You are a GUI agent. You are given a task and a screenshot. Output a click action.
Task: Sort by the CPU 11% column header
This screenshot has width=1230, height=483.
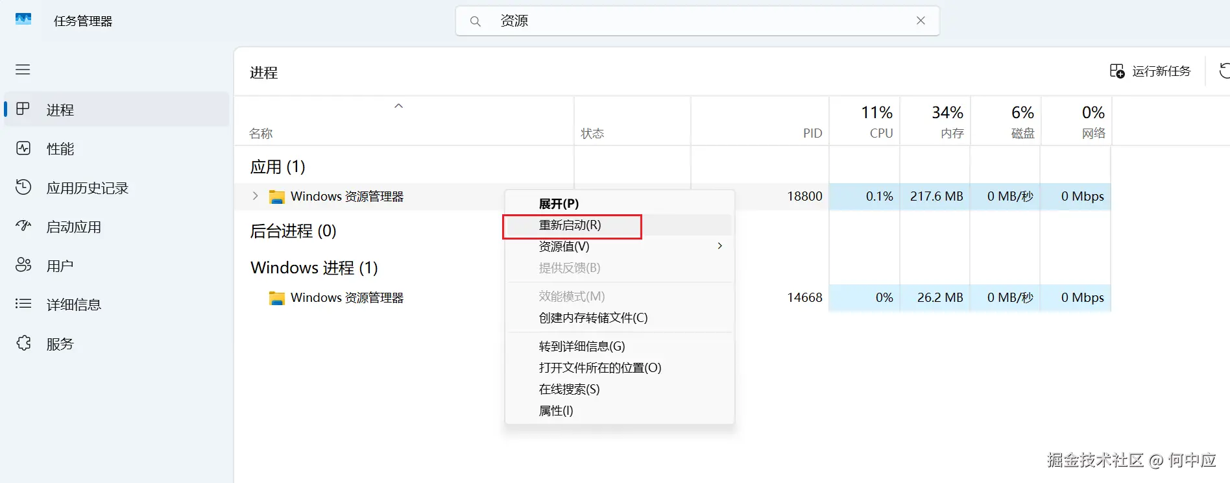coord(864,121)
